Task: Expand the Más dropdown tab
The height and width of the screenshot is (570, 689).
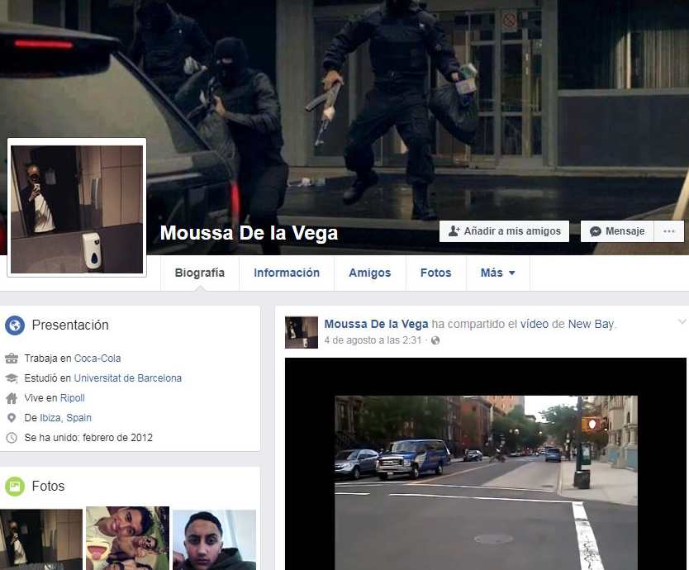Action: coord(497,273)
